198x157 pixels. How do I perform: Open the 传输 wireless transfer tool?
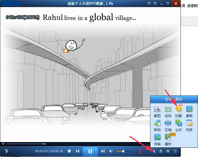pyautogui.click(x=157, y=138)
